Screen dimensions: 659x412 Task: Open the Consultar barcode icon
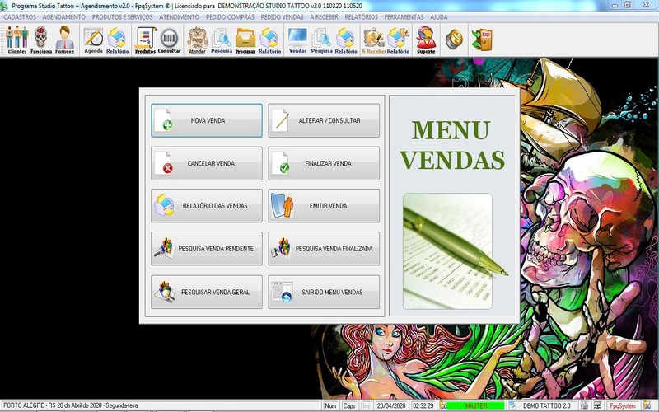[170, 40]
